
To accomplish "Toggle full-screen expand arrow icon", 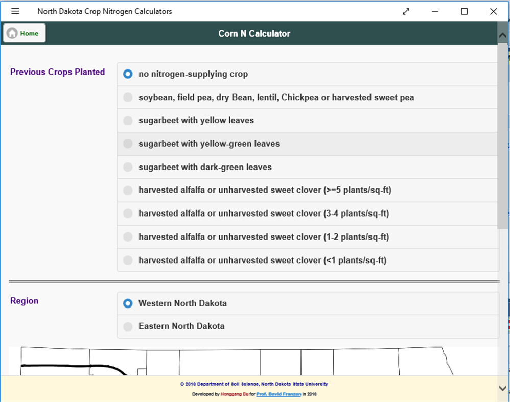I will click(406, 11).
